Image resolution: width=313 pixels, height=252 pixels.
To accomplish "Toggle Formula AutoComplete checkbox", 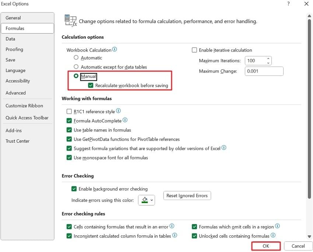I will coord(69,120).
